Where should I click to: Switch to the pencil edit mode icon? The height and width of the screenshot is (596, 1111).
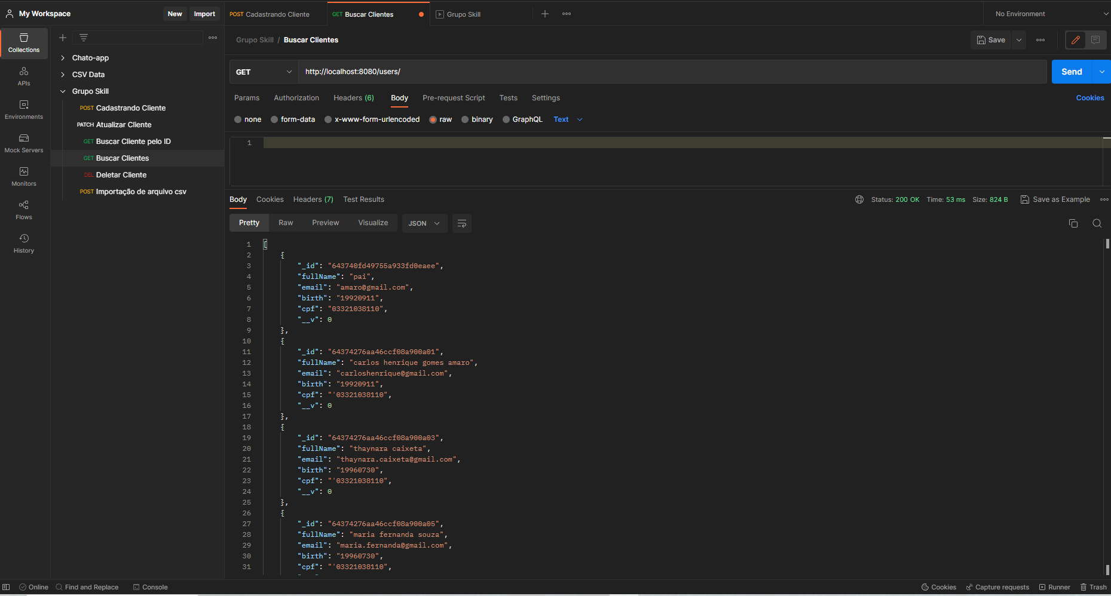coord(1076,40)
